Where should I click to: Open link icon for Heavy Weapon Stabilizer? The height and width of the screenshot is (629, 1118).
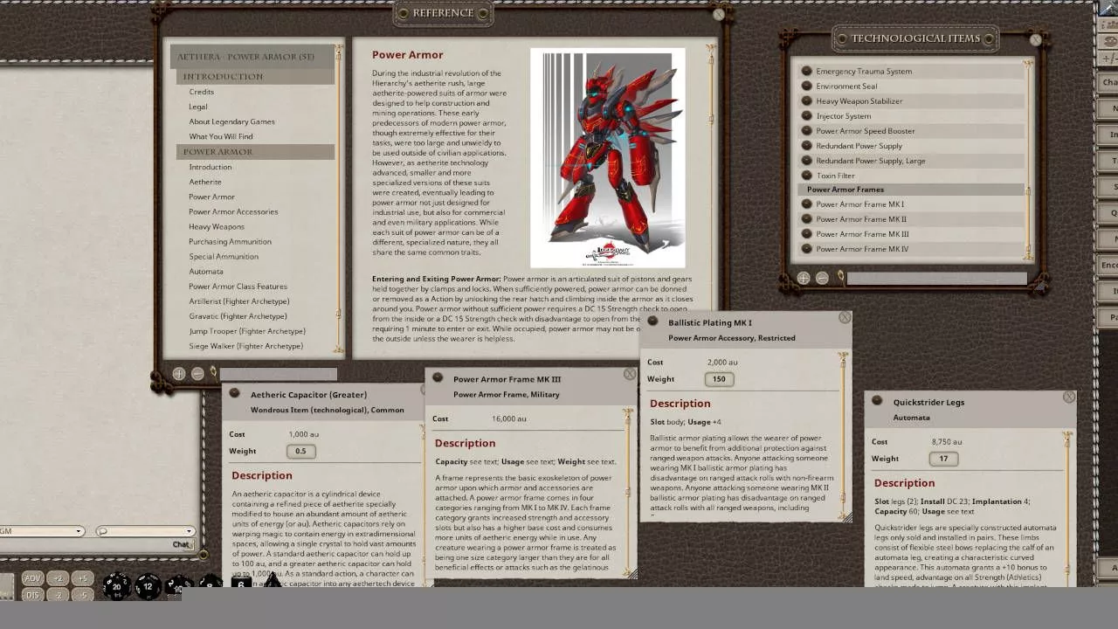[806, 101]
